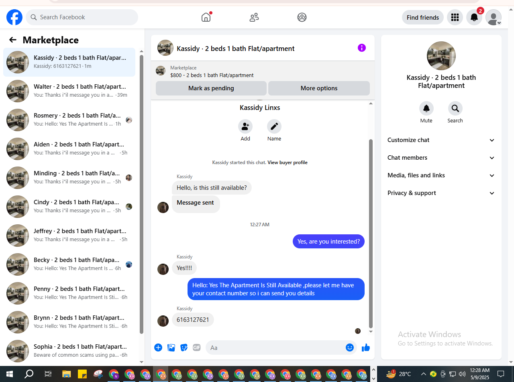Expand Media, files and links section
Viewport: 514px width, 382px height.
(x=441, y=175)
